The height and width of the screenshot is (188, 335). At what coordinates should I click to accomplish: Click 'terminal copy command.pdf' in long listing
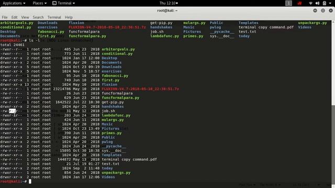[x=129, y=159]
